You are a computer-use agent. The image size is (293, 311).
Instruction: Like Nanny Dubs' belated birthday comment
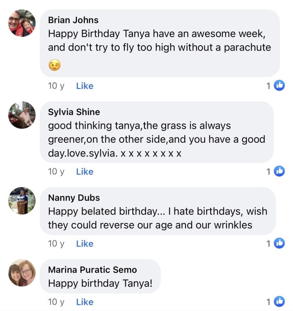85,244
